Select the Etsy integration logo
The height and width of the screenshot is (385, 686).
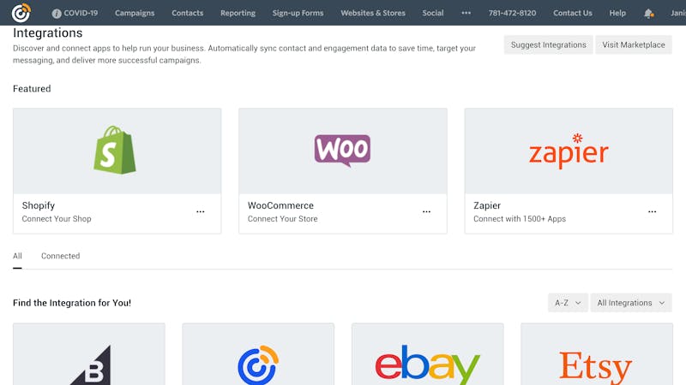point(595,366)
